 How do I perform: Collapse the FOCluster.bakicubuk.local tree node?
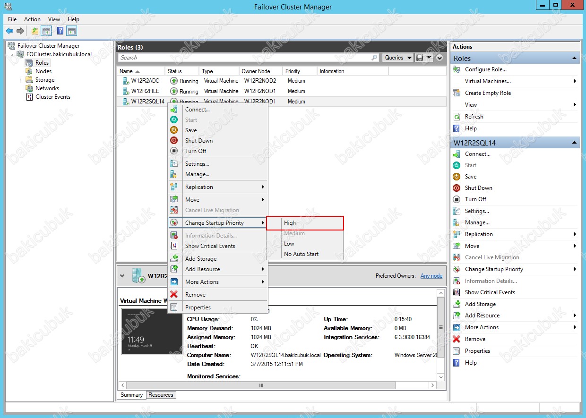point(12,54)
